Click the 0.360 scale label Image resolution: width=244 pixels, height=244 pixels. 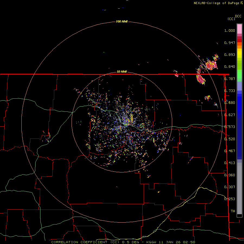(230, 175)
